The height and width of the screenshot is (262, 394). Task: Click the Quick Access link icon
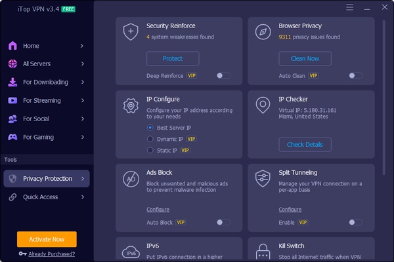click(x=12, y=197)
